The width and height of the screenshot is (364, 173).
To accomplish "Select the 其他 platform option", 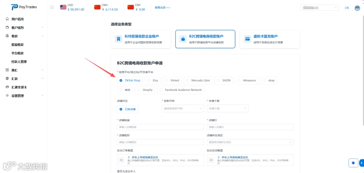I will [x=125, y=90].
